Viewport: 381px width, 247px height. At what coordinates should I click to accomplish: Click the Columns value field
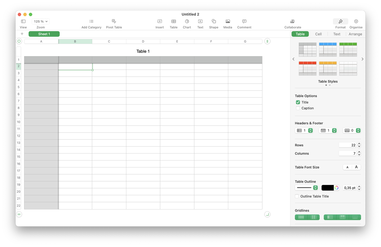pyautogui.click(x=348, y=153)
